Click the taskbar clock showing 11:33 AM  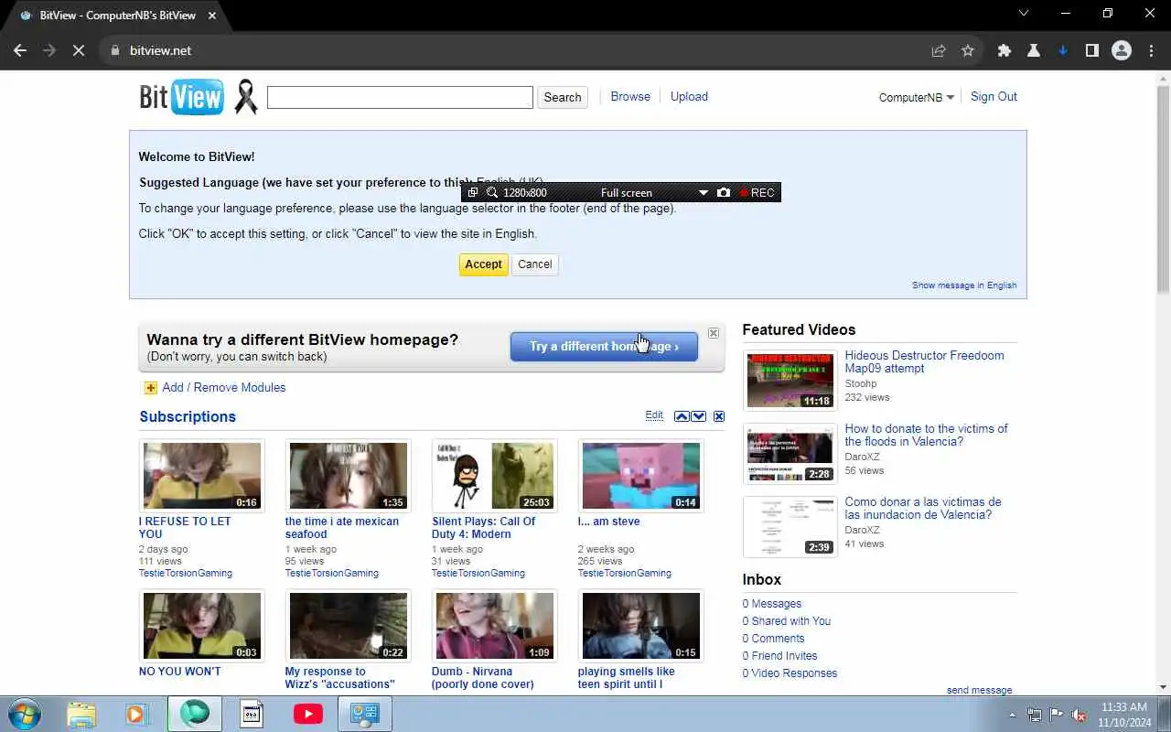point(1124,715)
